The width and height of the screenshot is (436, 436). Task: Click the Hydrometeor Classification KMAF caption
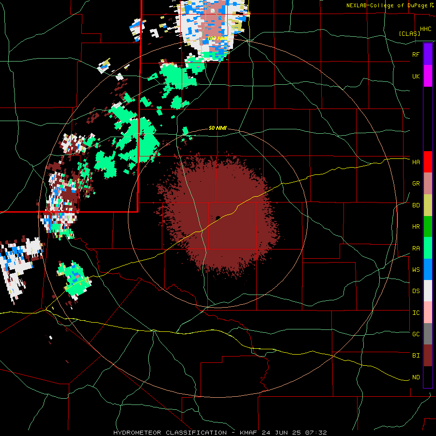click(220, 433)
